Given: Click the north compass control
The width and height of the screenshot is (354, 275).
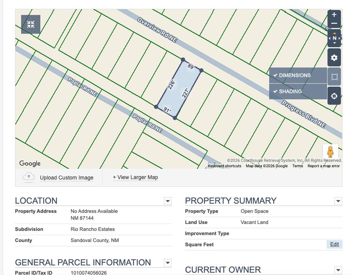Looking at the screenshot, I should 334,38.
